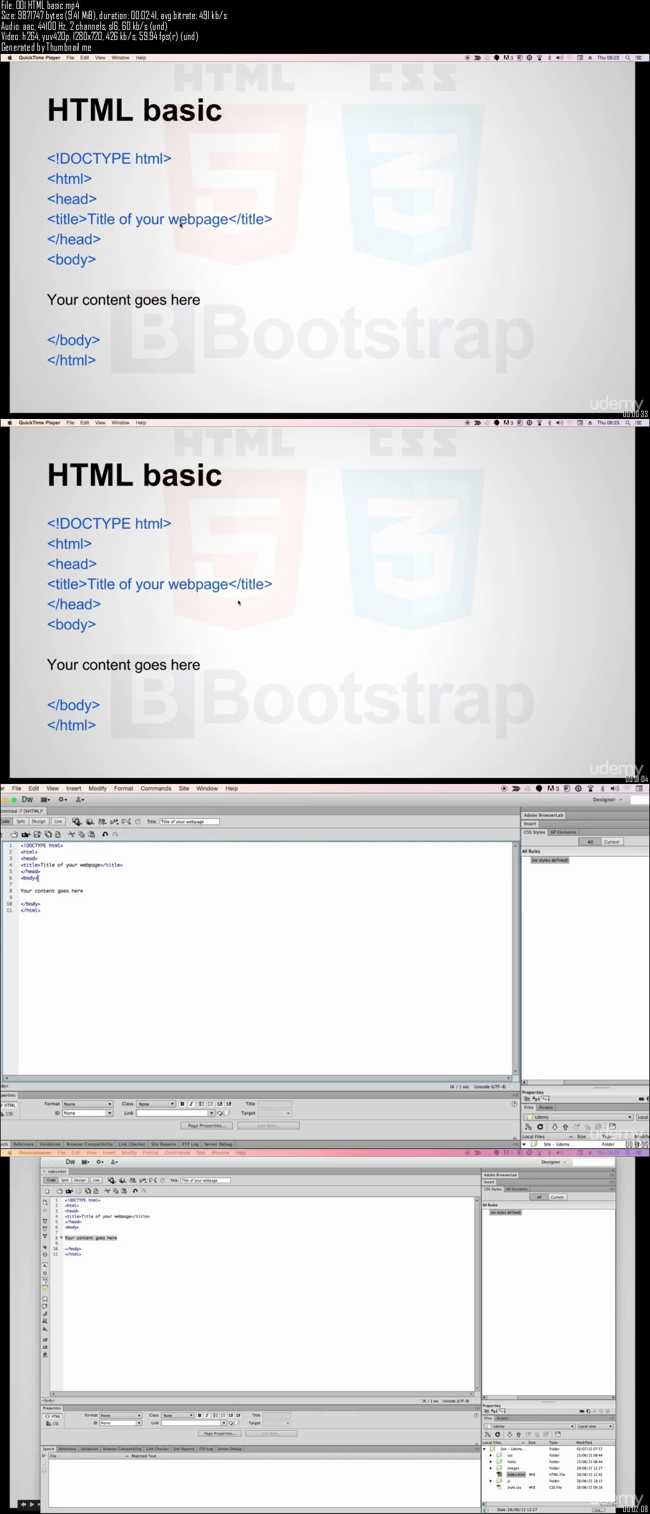Click Bold in Untitled-7 frame's Properties panel
Image resolution: width=650 pixels, height=1514 pixels.
click(x=183, y=1104)
